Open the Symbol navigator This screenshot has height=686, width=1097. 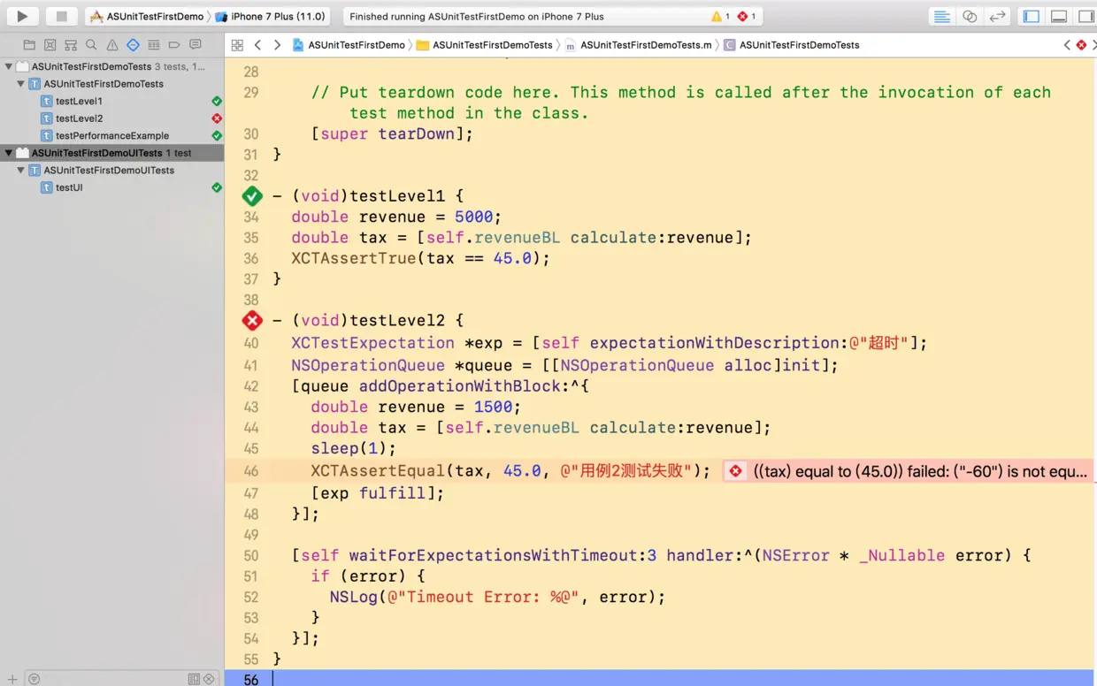pyautogui.click(x=71, y=45)
